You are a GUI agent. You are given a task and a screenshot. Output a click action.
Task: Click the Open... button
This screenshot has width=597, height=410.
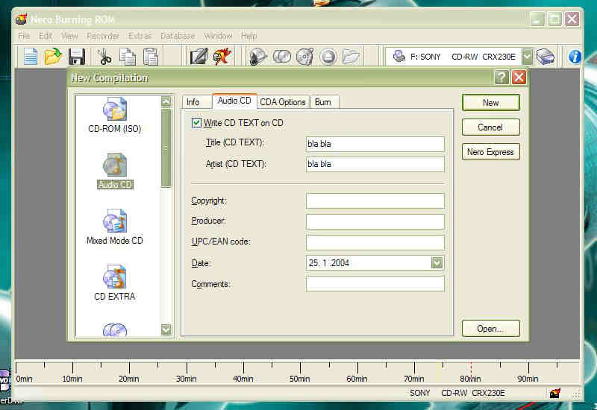(490, 328)
